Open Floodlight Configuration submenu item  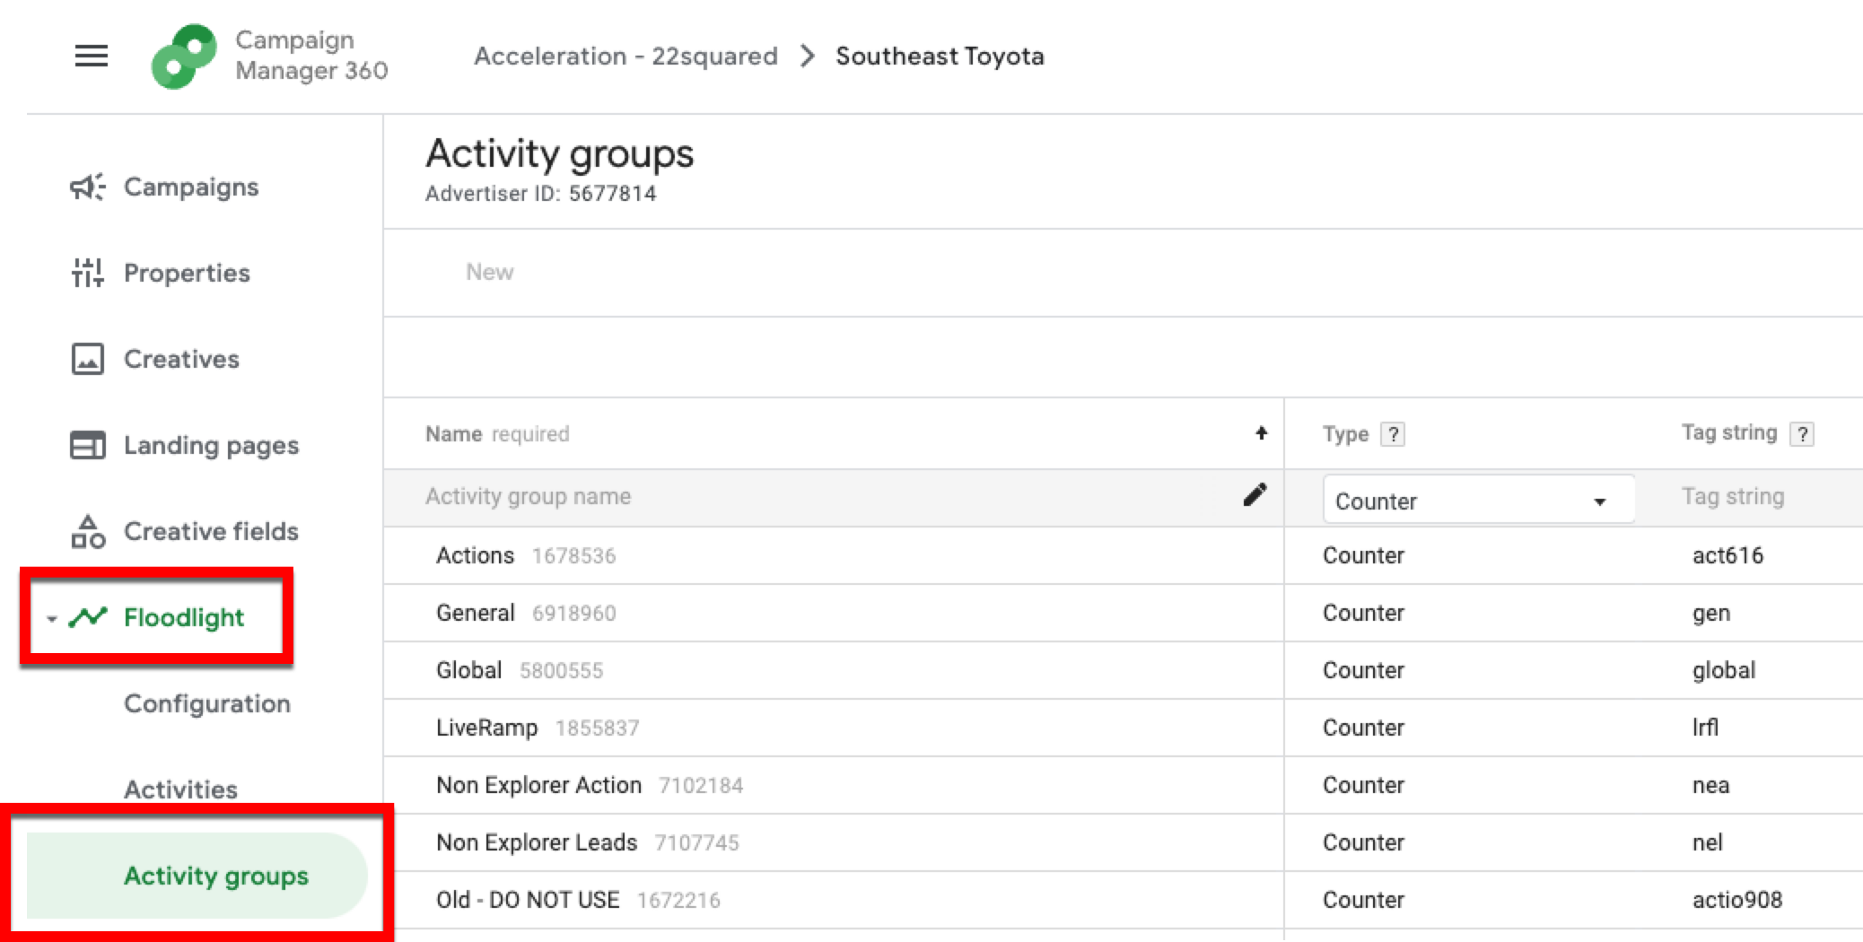click(x=207, y=703)
